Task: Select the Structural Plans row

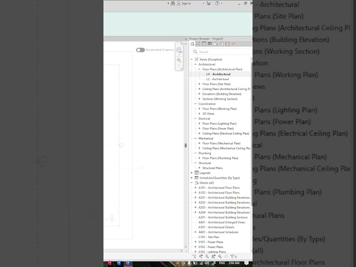Action: click(212, 168)
